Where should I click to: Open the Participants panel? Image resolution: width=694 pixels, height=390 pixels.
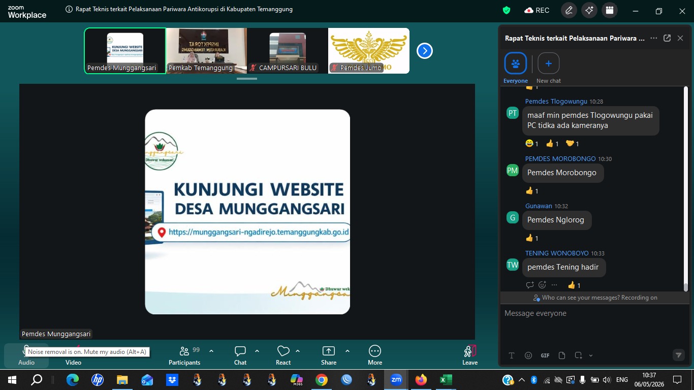(x=184, y=355)
